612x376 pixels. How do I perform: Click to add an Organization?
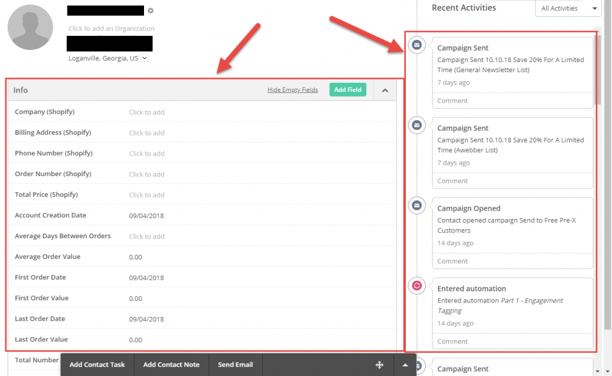tap(111, 29)
